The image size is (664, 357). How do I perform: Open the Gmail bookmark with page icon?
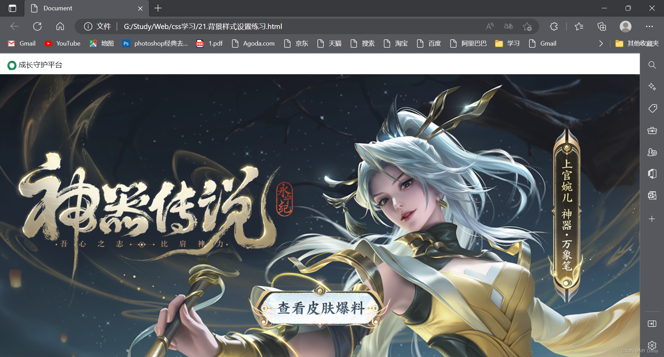pos(543,44)
